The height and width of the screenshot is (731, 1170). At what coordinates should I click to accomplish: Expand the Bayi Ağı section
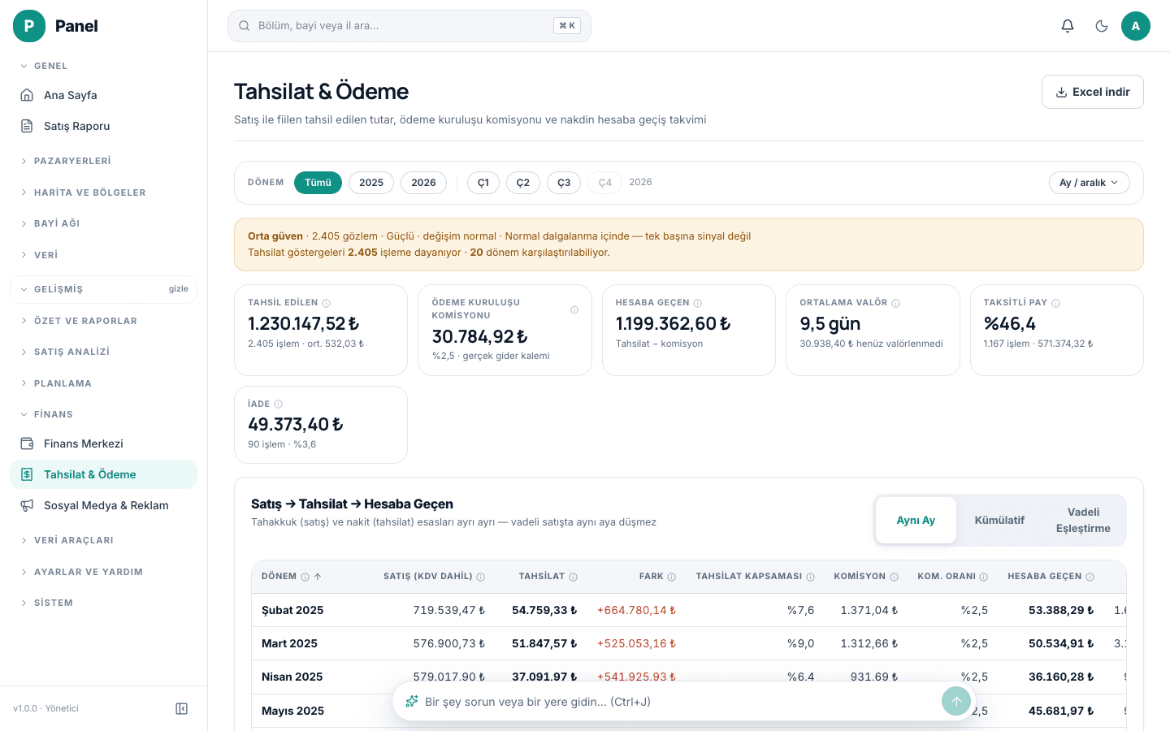103,223
